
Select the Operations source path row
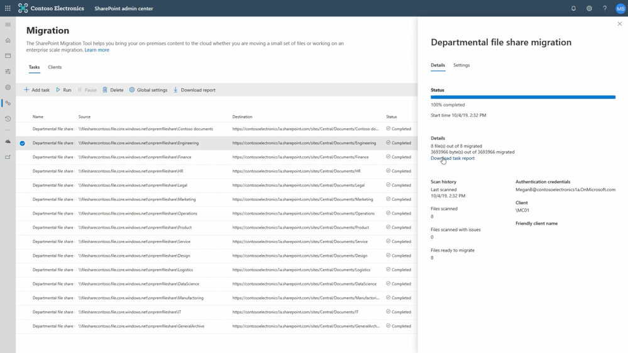138,213
